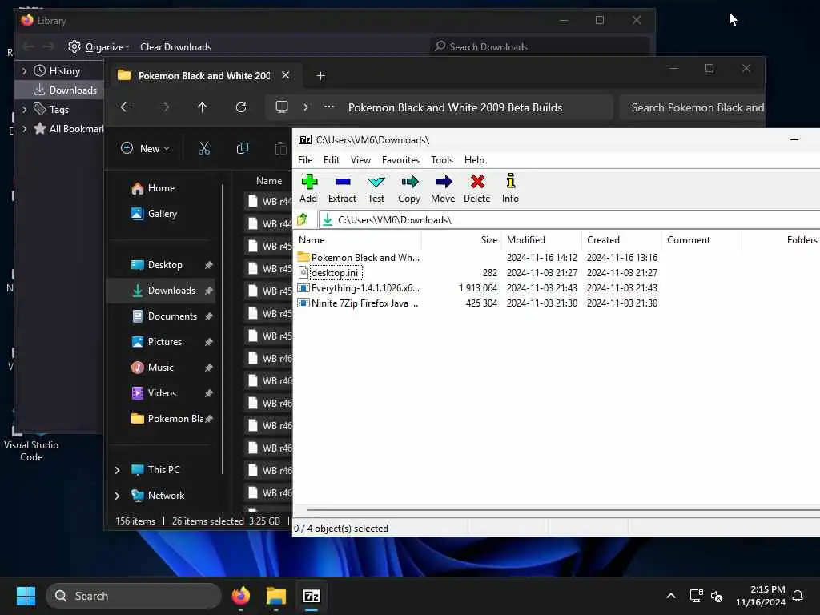The image size is (820, 615).
Task: Open the View menu in 7-Zip
Action: click(360, 160)
